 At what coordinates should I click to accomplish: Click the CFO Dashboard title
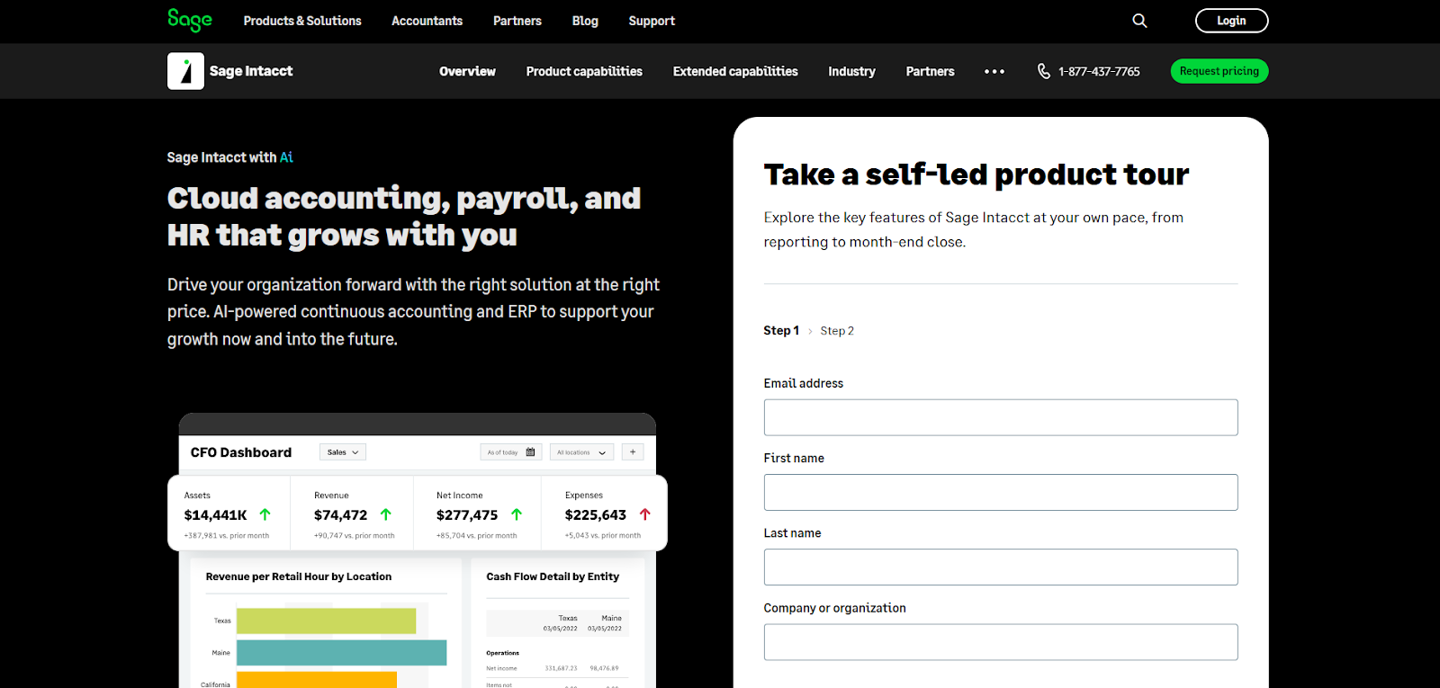[x=241, y=452]
